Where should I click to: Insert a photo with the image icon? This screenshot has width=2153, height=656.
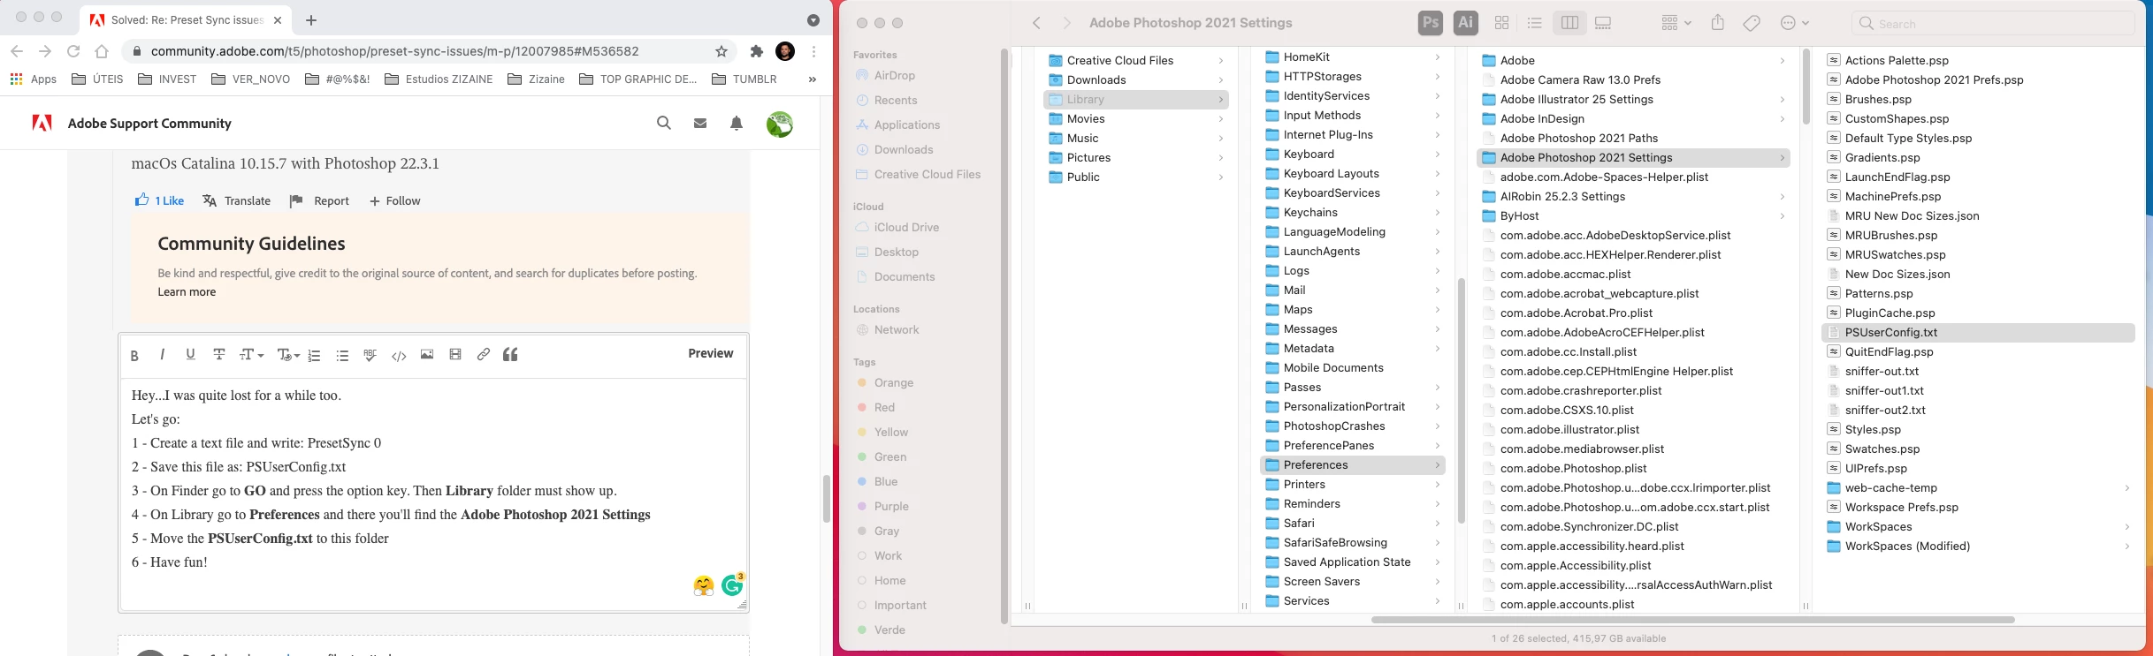click(427, 354)
